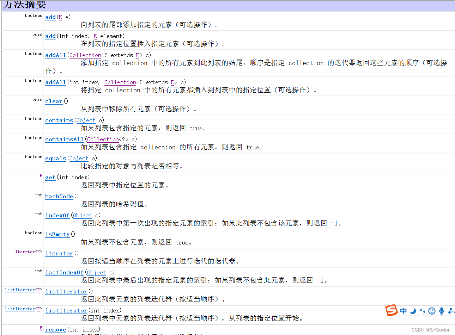The image size is (455, 335).
Task: Click 'int' return type of hashCode()
Action: click(39, 195)
